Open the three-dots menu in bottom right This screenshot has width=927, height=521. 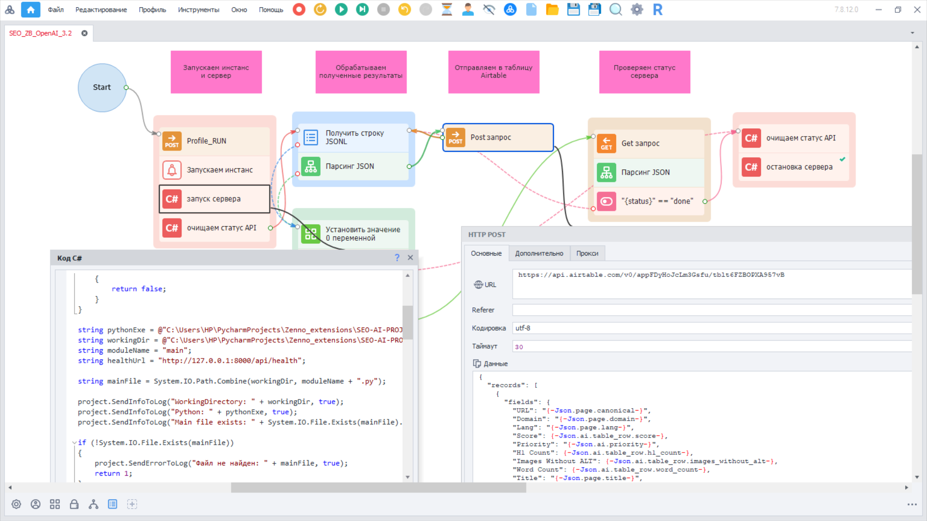tap(912, 504)
